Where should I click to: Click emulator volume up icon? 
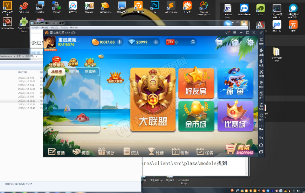261,52
